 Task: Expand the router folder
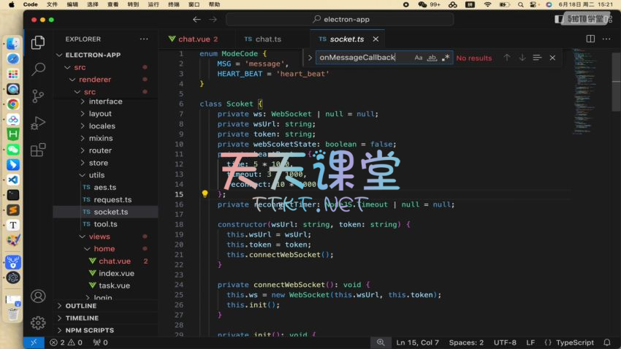pos(100,150)
